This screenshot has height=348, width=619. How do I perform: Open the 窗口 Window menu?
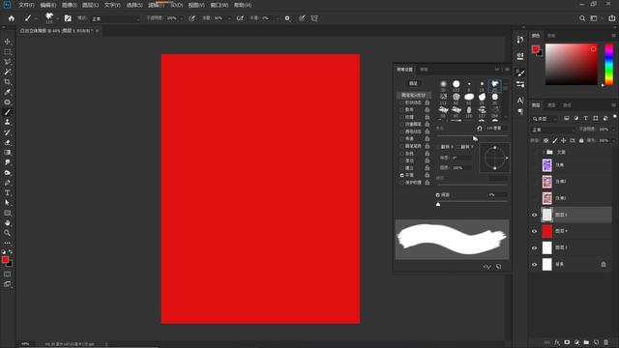point(220,5)
